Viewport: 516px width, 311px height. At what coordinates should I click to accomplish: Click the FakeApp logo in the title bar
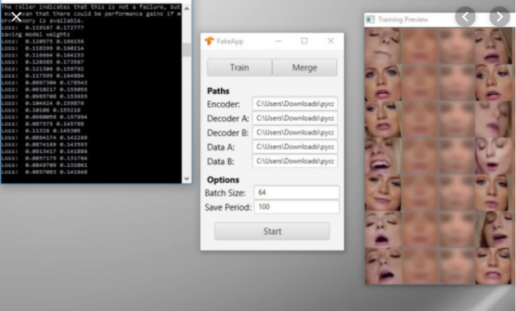pos(209,41)
